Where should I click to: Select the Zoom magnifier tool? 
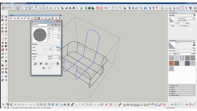pyautogui.click(x=2, y=69)
